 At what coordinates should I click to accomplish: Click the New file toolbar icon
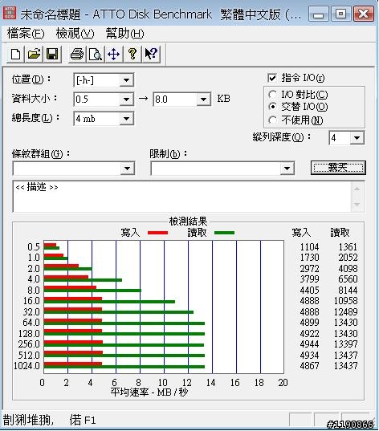coord(16,54)
